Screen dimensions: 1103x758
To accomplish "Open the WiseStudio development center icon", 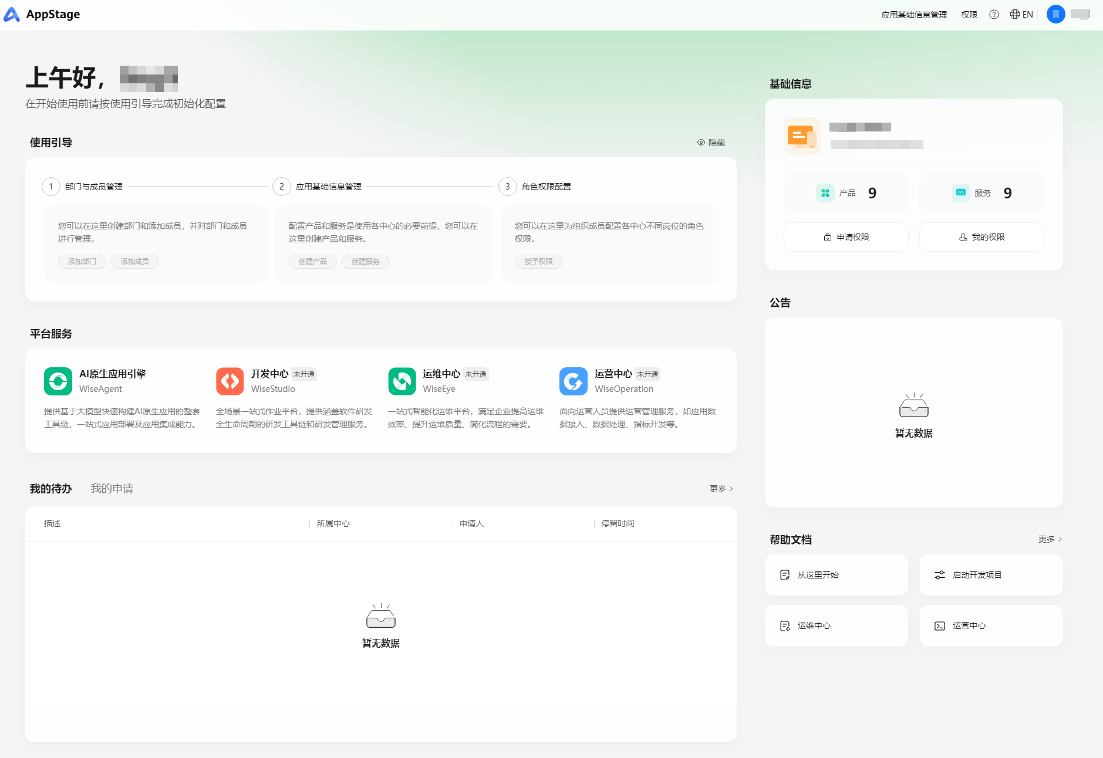I will pyautogui.click(x=230, y=381).
